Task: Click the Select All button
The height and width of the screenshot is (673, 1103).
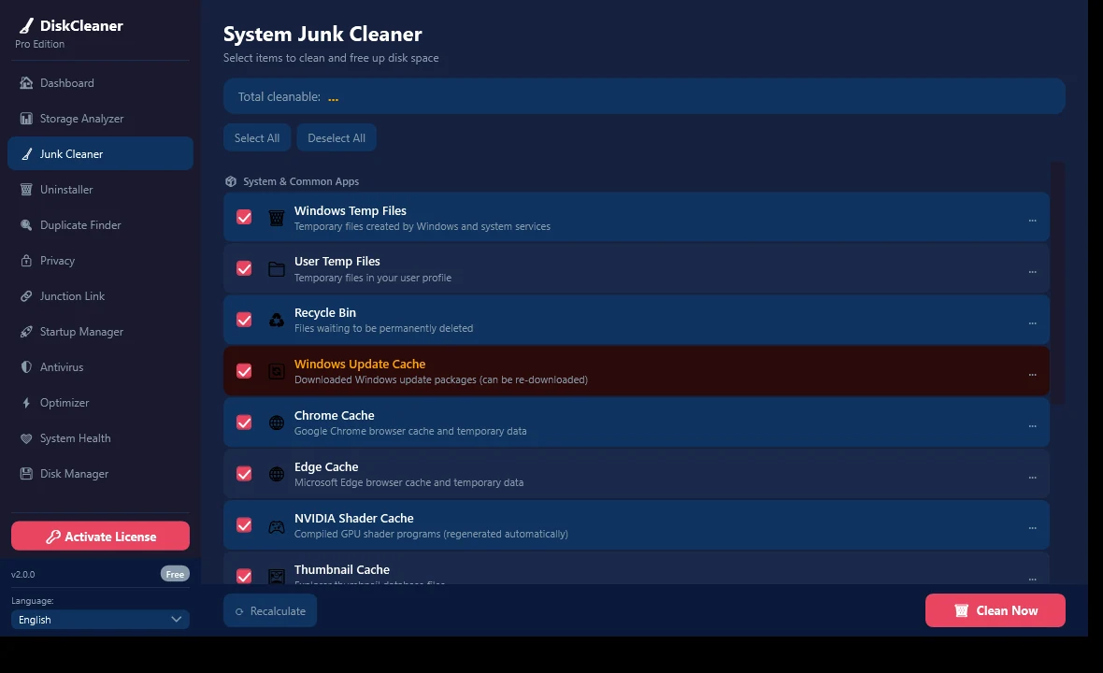Action: (257, 137)
